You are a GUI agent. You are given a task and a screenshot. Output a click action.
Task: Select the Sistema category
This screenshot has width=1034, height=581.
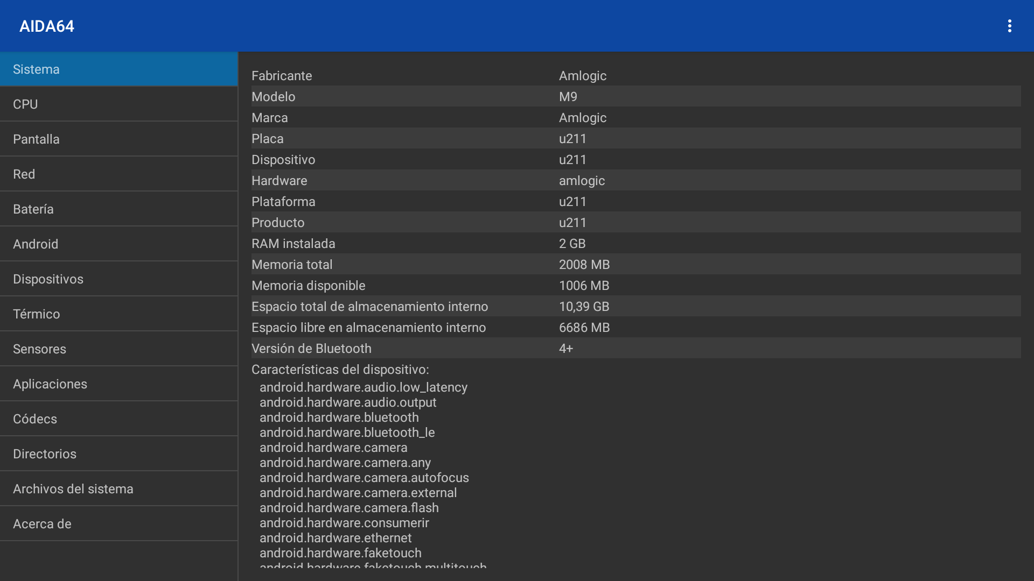(x=118, y=69)
